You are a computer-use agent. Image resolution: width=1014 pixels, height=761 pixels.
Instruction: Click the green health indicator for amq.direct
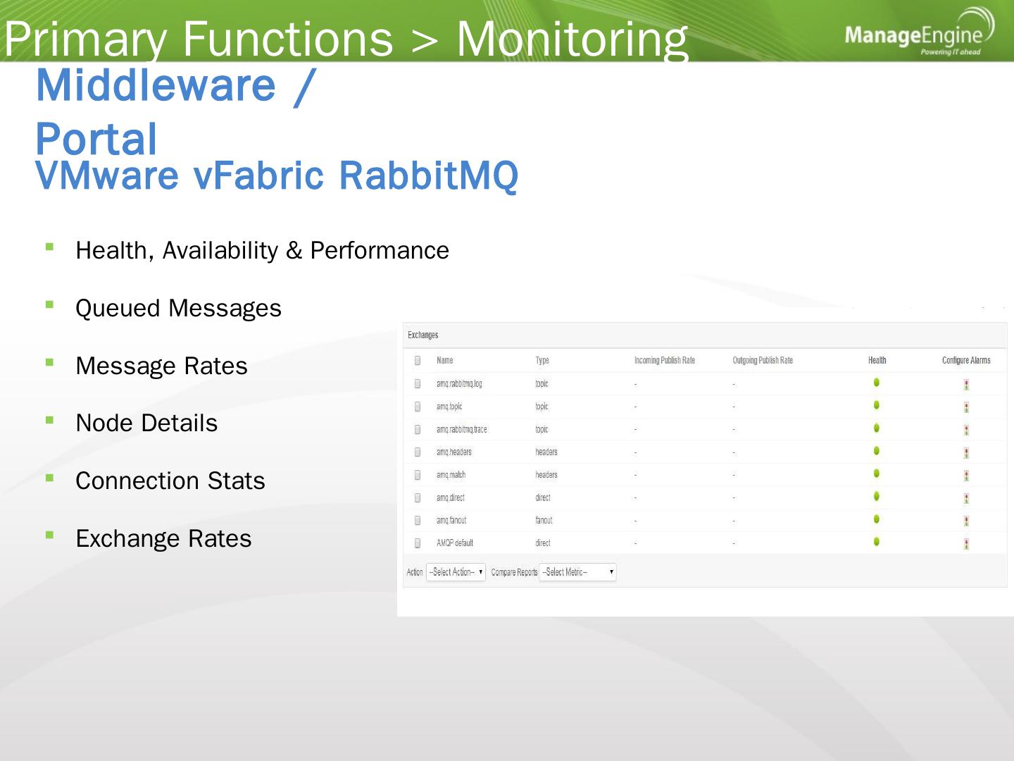point(877,496)
